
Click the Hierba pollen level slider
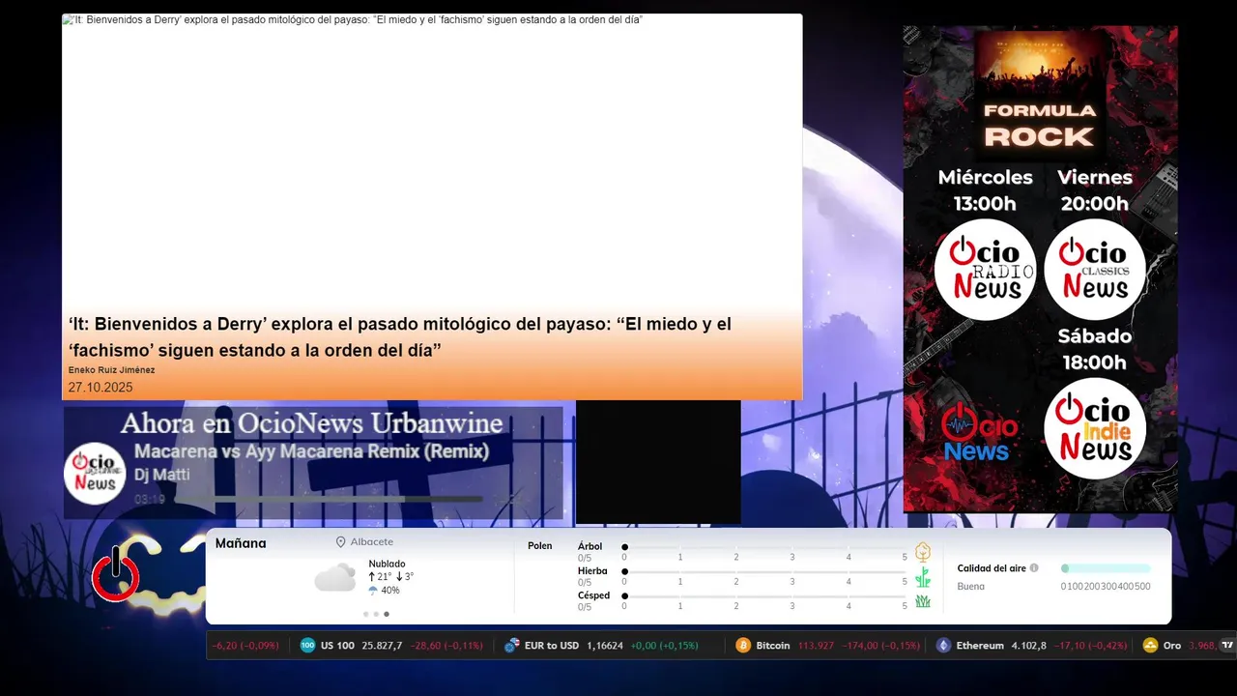coord(764,571)
